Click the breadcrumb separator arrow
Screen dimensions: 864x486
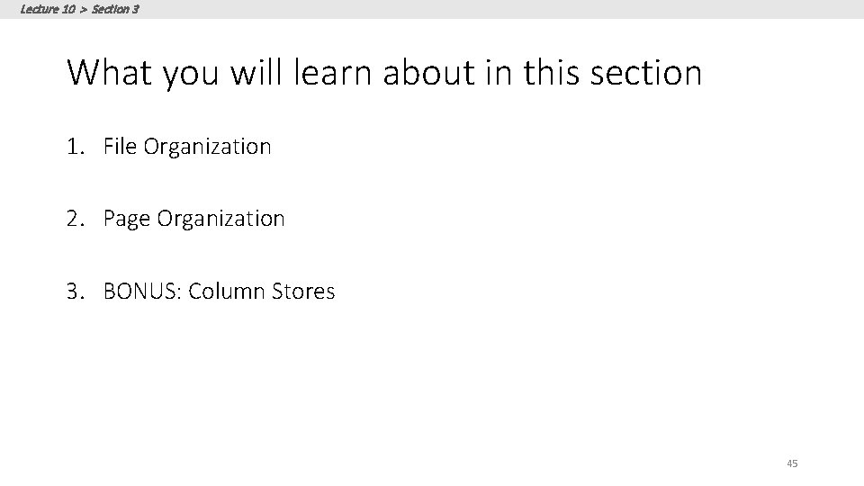point(83,9)
